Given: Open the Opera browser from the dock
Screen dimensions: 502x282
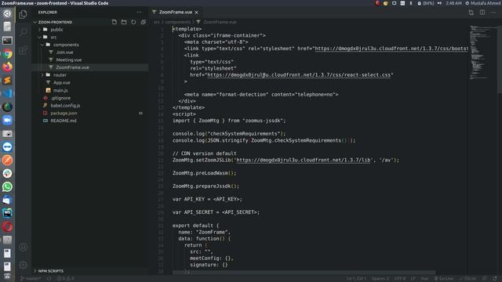Looking at the screenshot, I should [7, 226].
